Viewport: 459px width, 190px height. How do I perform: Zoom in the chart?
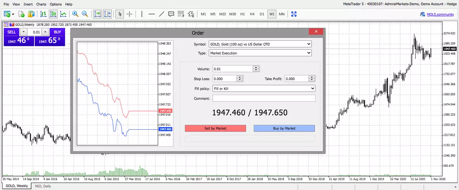pos(75,14)
